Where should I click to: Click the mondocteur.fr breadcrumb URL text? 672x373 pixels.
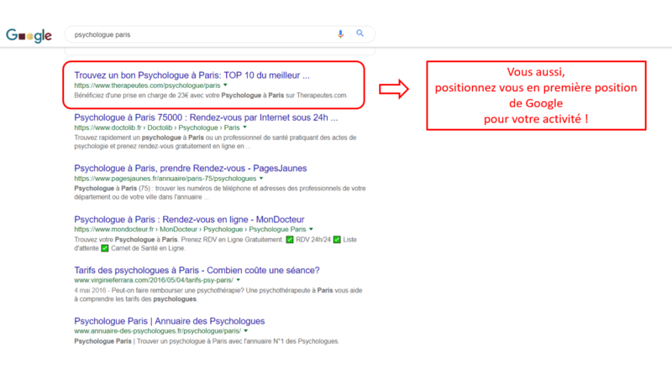tap(190, 230)
